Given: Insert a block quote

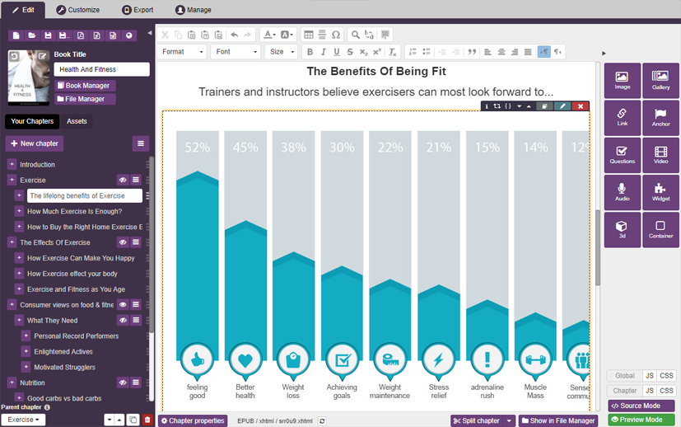Looking at the screenshot, I should coord(472,52).
